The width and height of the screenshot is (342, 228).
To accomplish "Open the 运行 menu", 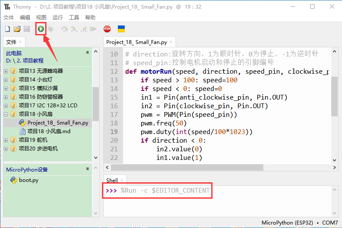I will (x=57, y=17).
